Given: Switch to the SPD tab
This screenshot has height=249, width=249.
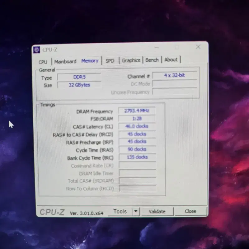Looking at the screenshot, I should coord(110,61).
